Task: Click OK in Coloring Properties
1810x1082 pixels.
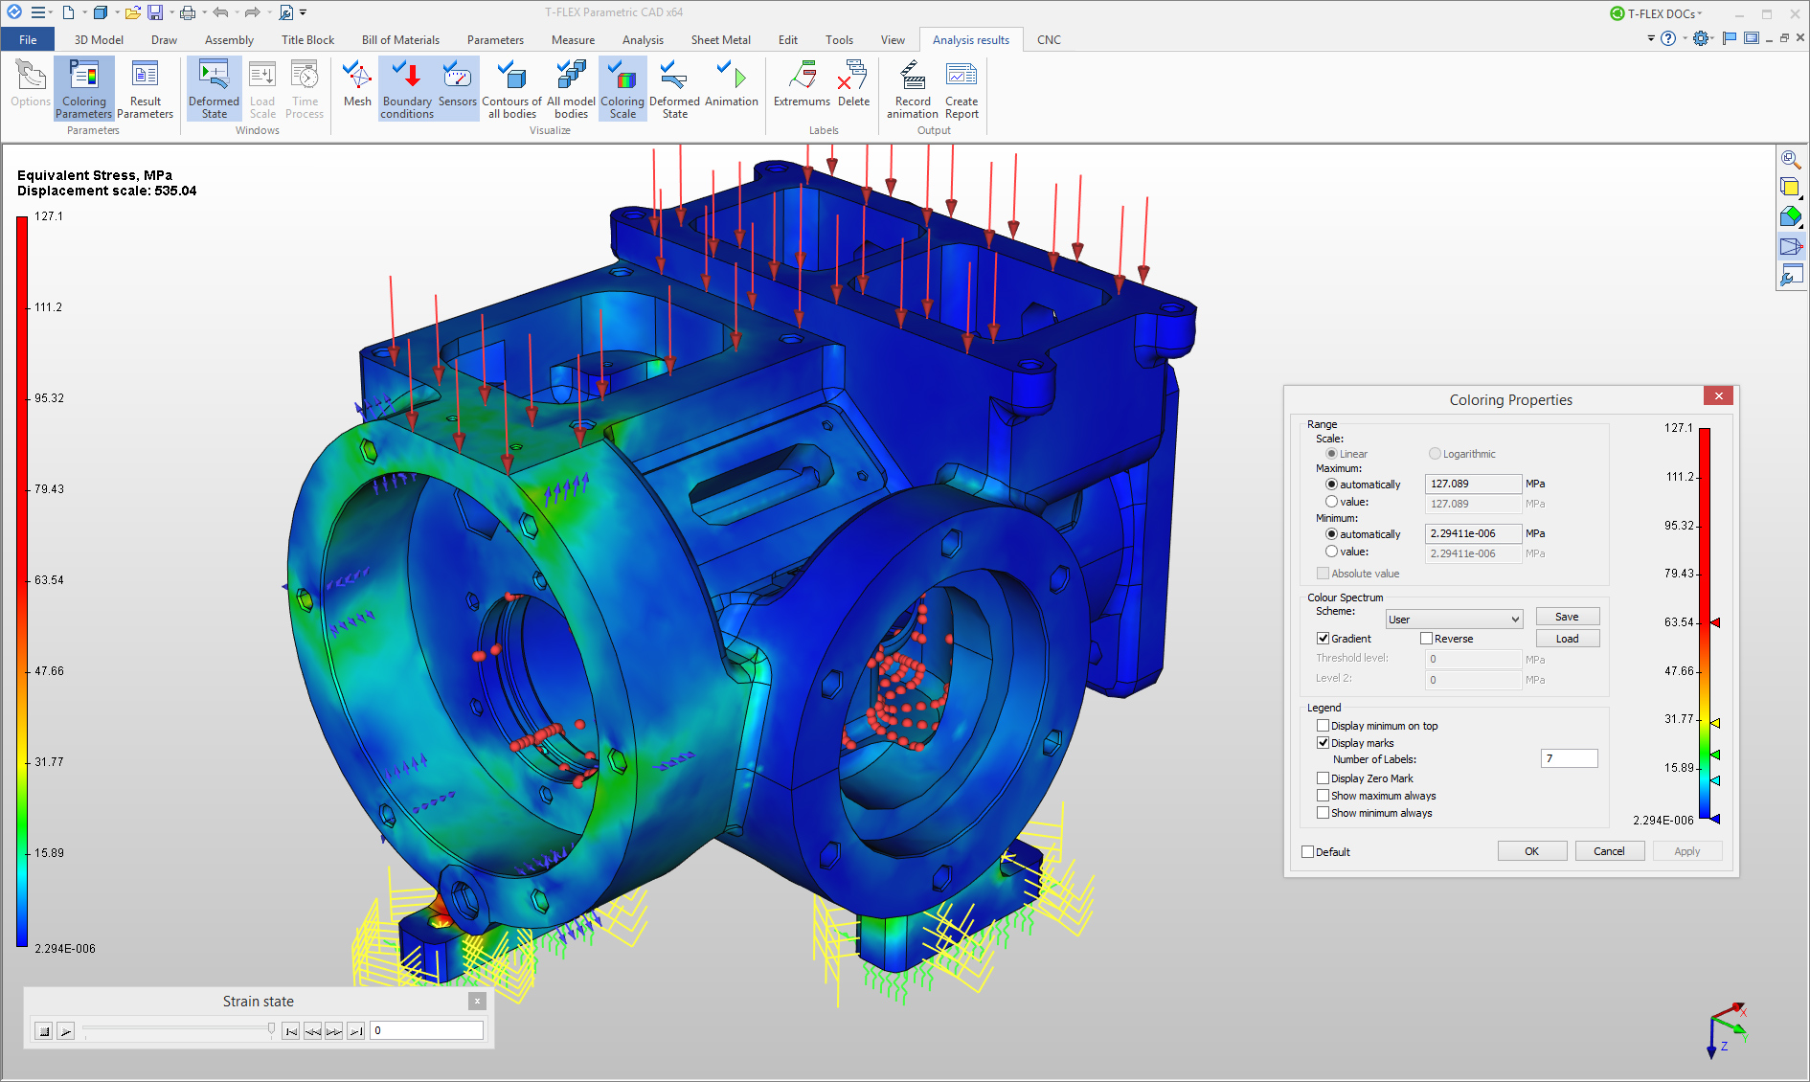Action: [x=1532, y=851]
